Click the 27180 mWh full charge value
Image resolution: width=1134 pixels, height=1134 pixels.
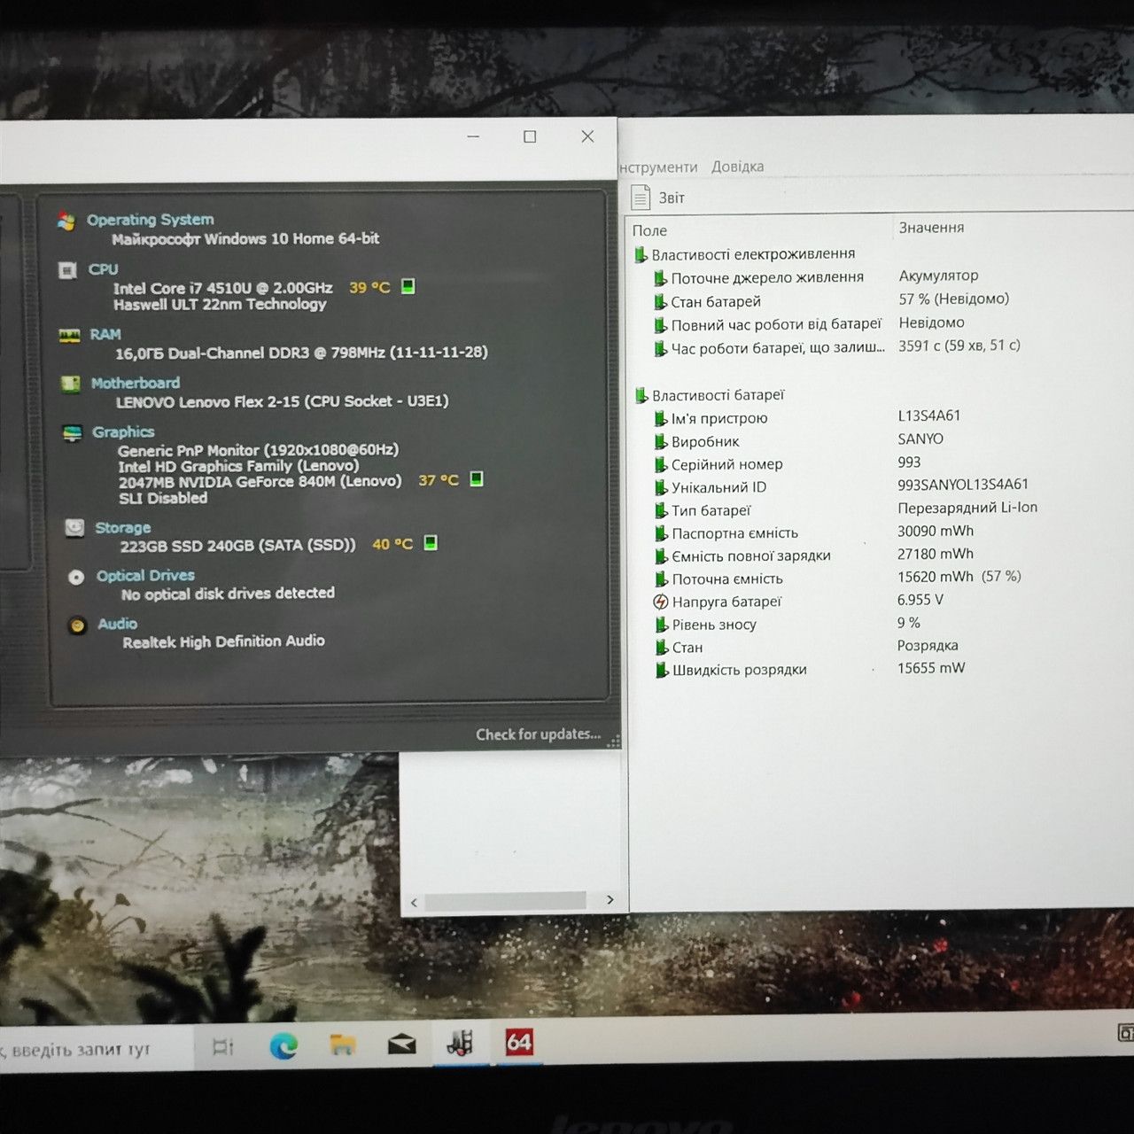click(936, 554)
